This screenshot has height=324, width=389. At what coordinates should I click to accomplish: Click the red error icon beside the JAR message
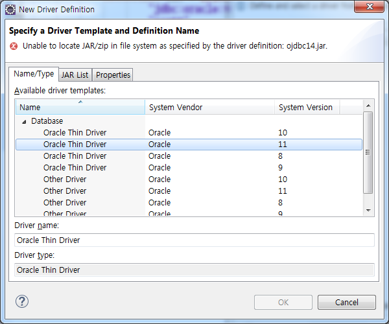click(x=14, y=46)
